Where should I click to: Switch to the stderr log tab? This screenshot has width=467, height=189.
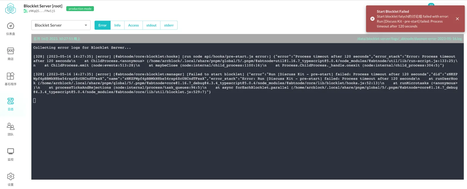click(169, 25)
